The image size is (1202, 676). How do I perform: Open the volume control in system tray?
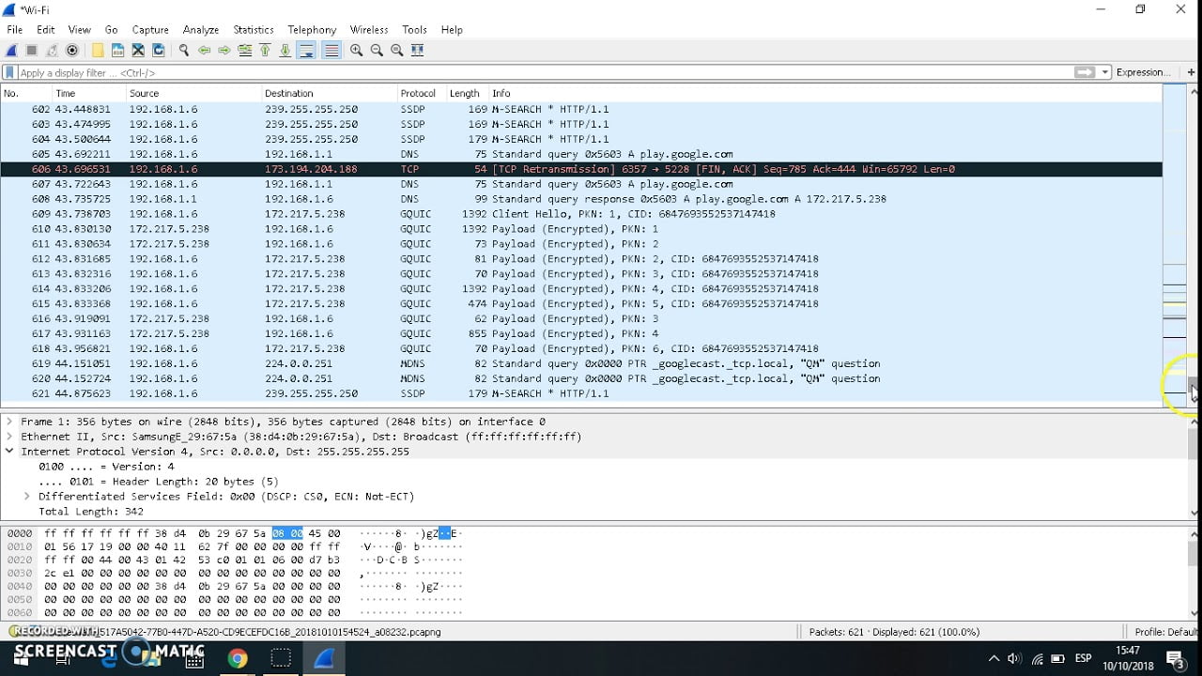pyautogui.click(x=1014, y=658)
